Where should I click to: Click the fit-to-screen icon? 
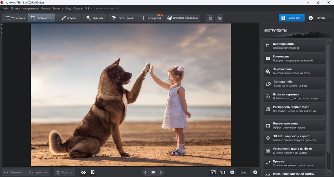pos(213,172)
